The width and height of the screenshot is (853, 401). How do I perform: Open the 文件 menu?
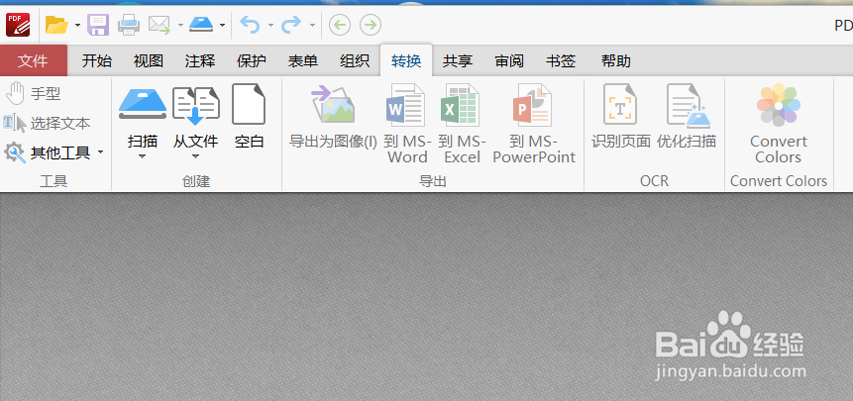(33, 60)
